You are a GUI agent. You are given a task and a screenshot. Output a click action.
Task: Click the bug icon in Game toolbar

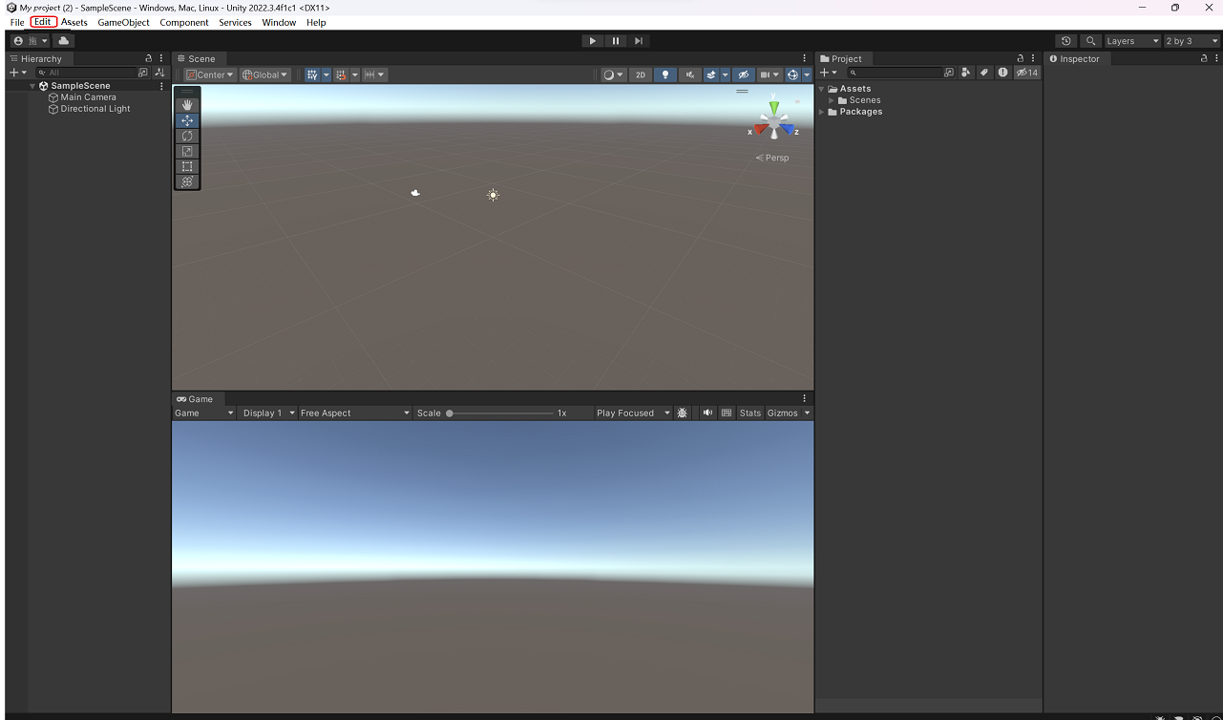click(682, 413)
